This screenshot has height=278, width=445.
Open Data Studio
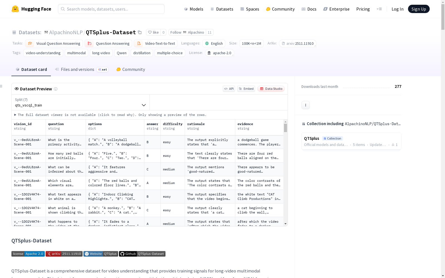271,89
